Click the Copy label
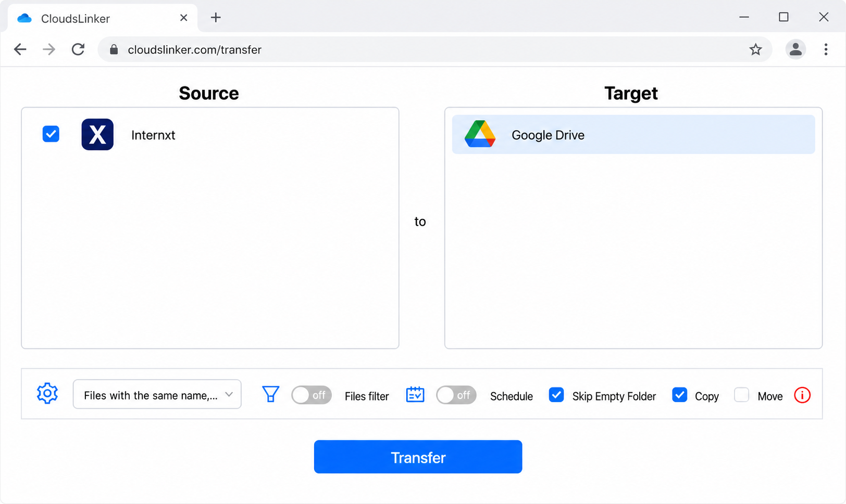 point(707,396)
